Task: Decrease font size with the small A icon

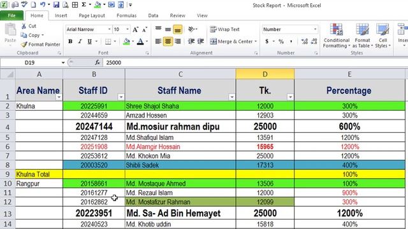Action: [145, 29]
